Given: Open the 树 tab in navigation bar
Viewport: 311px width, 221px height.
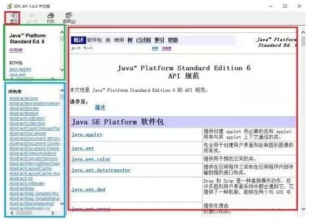Looking at the screenshot, I should point(130,40).
